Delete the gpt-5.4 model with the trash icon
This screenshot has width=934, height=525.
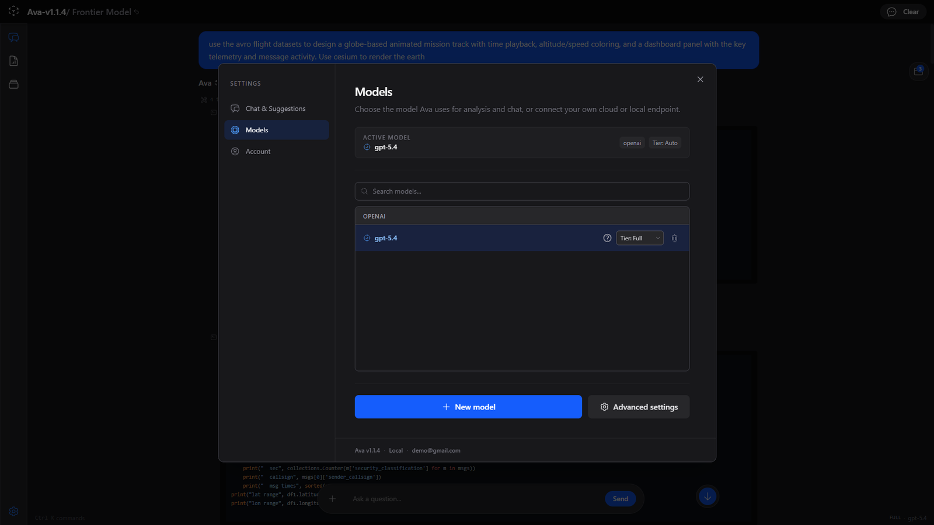675,238
